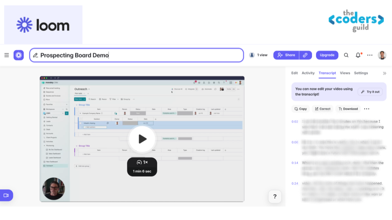Screen dimensions: 392x220
Task: Switch to the Views tab
Action: (x=345, y=73)
